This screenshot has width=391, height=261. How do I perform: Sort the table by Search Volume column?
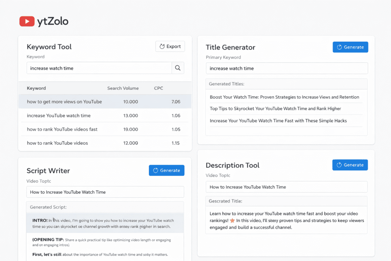123,88
